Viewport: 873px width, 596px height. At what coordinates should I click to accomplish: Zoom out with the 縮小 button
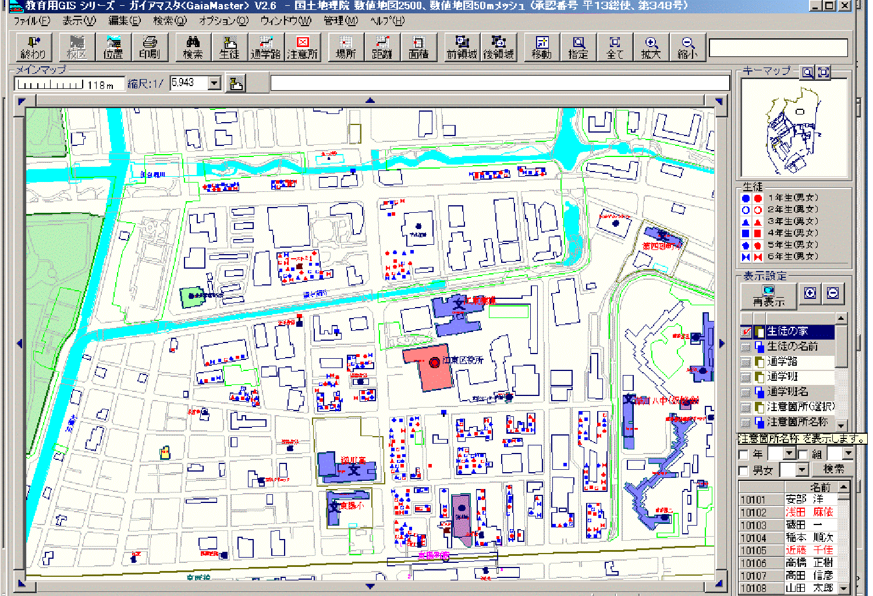click(x=687, y=47)
